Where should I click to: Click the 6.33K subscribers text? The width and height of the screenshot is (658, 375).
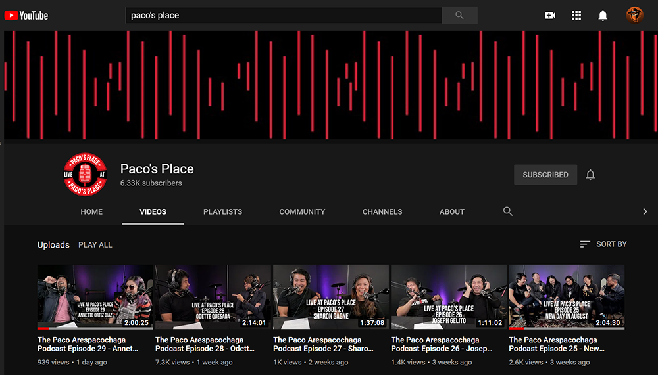[151, 183]
